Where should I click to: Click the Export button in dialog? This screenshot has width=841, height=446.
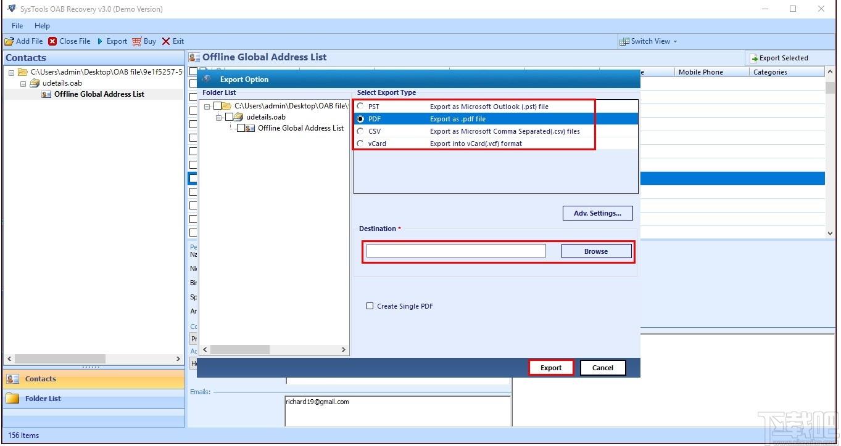pos(551,368)
